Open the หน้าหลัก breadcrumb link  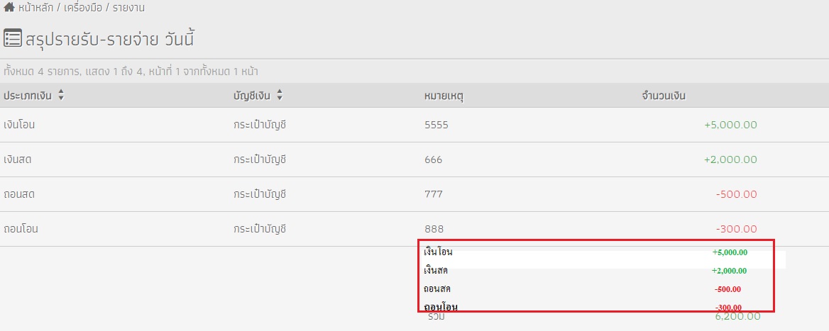[x=36, y=8]
